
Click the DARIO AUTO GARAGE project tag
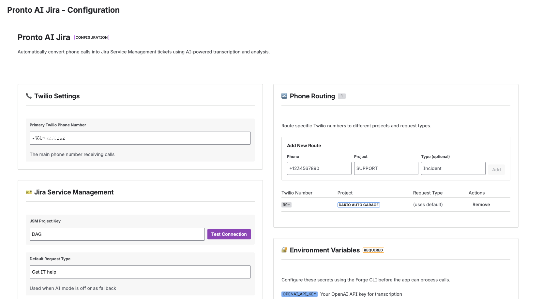[x=358, y=205]
